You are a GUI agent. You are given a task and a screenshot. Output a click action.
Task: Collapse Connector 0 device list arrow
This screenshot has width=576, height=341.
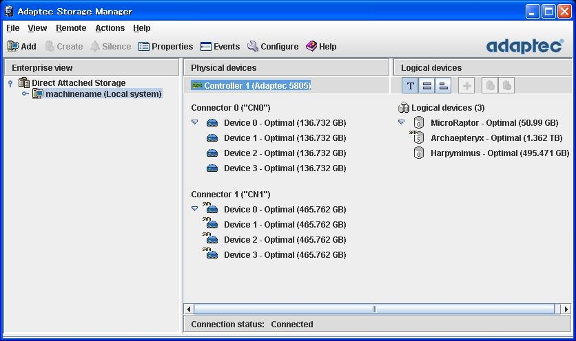point(195,122)
